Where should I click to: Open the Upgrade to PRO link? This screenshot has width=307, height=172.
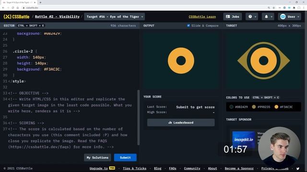(x=102, y=168)
